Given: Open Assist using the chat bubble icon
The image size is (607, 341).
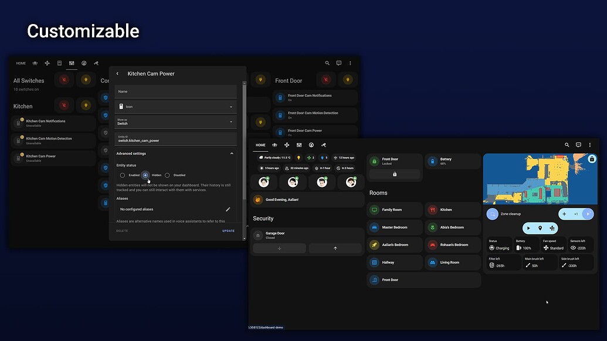Looking at the screenshot, I should click(578, 145).
